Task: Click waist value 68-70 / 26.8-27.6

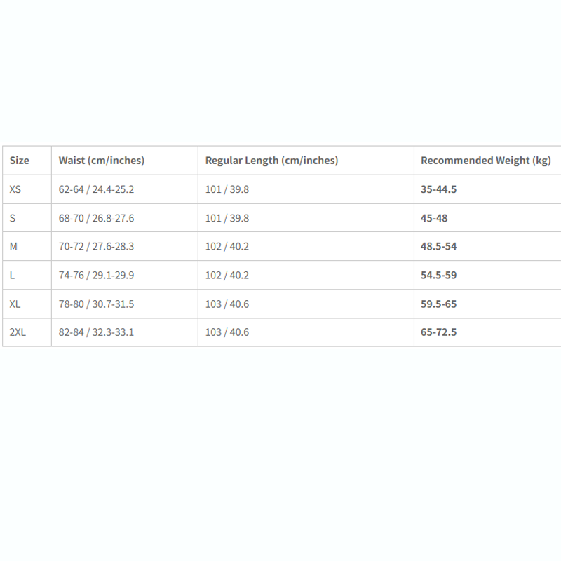Action: (96, 218)
